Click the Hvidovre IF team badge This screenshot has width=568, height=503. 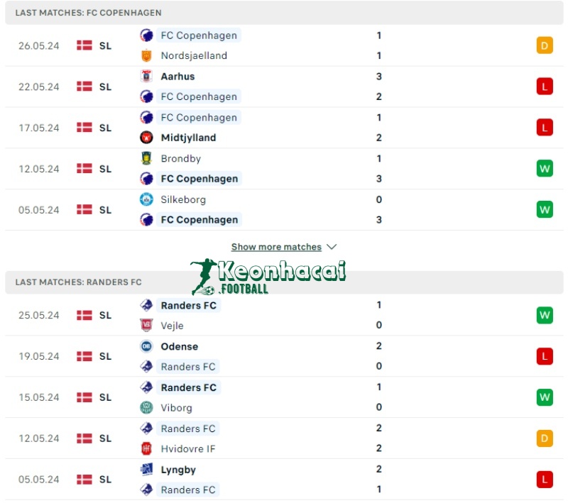coord(147,448)
